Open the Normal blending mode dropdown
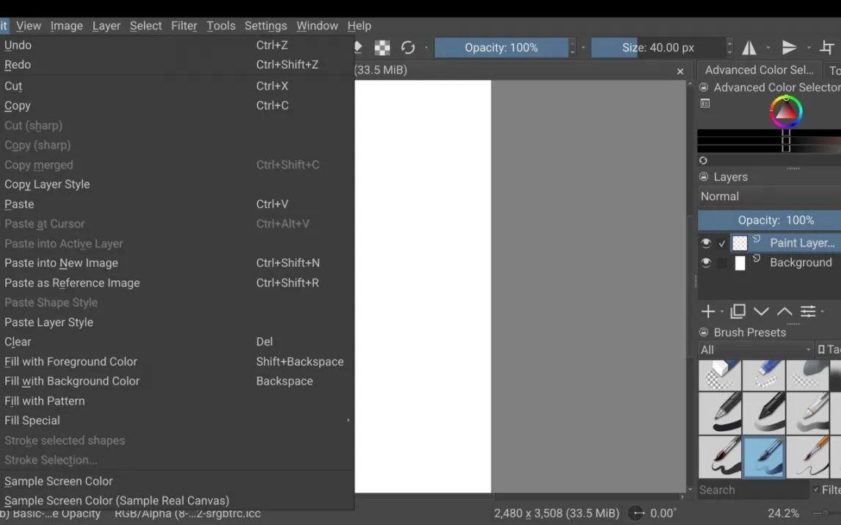 click(768, 197)
